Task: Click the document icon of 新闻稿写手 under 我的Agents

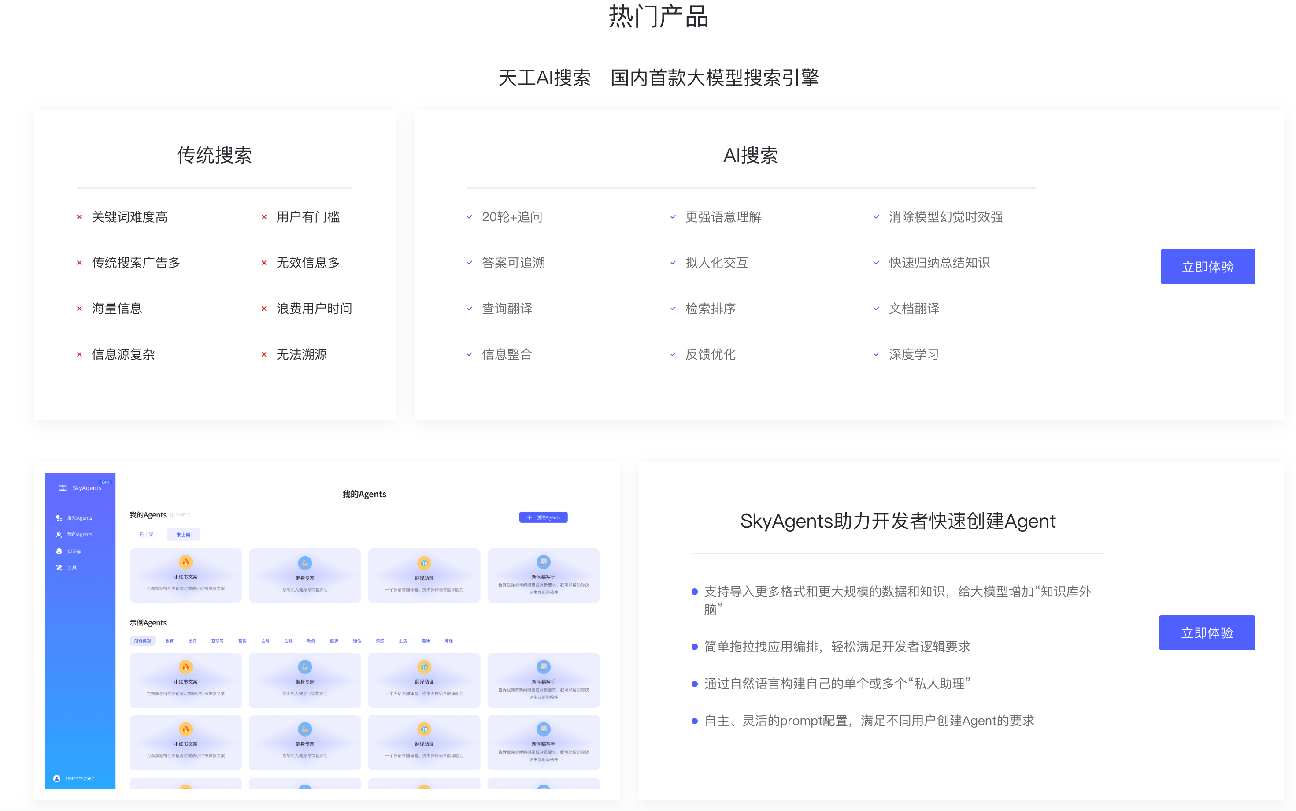Action: point(544,562)
